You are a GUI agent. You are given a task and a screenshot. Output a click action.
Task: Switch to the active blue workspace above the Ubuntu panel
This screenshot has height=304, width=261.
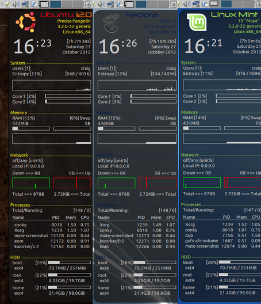(x=56, y=4)
